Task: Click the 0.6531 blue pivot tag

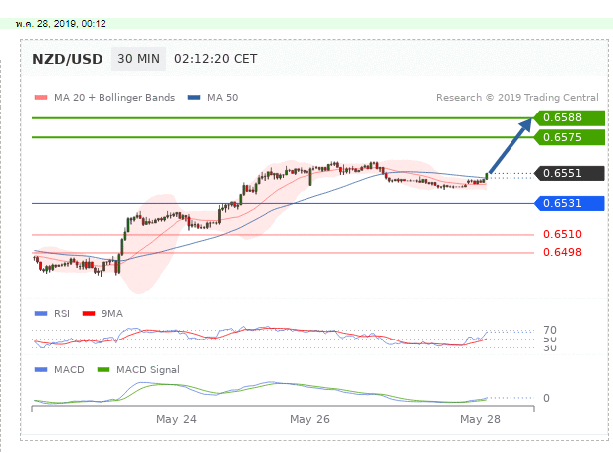Action: (569, 203)
